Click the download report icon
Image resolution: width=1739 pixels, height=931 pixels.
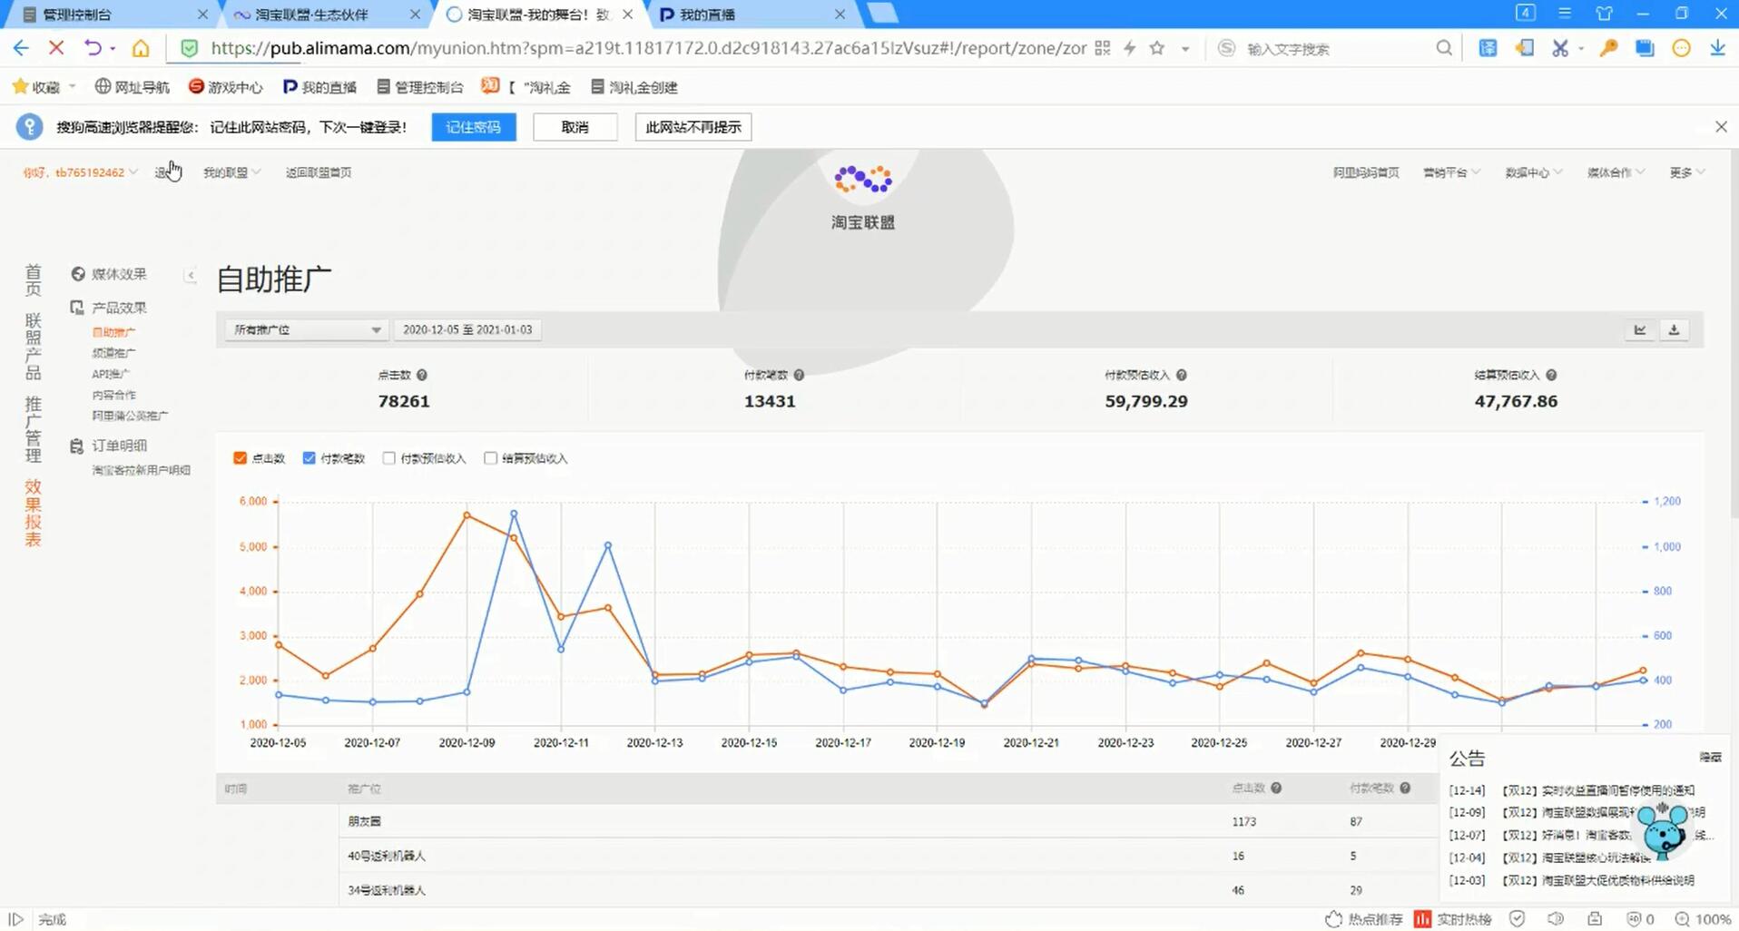coord(1674,330)
